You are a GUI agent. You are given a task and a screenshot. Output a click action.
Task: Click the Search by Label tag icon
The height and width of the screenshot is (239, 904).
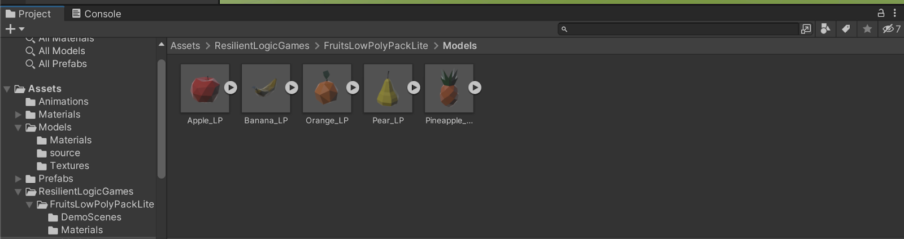(x=846, y=29)
